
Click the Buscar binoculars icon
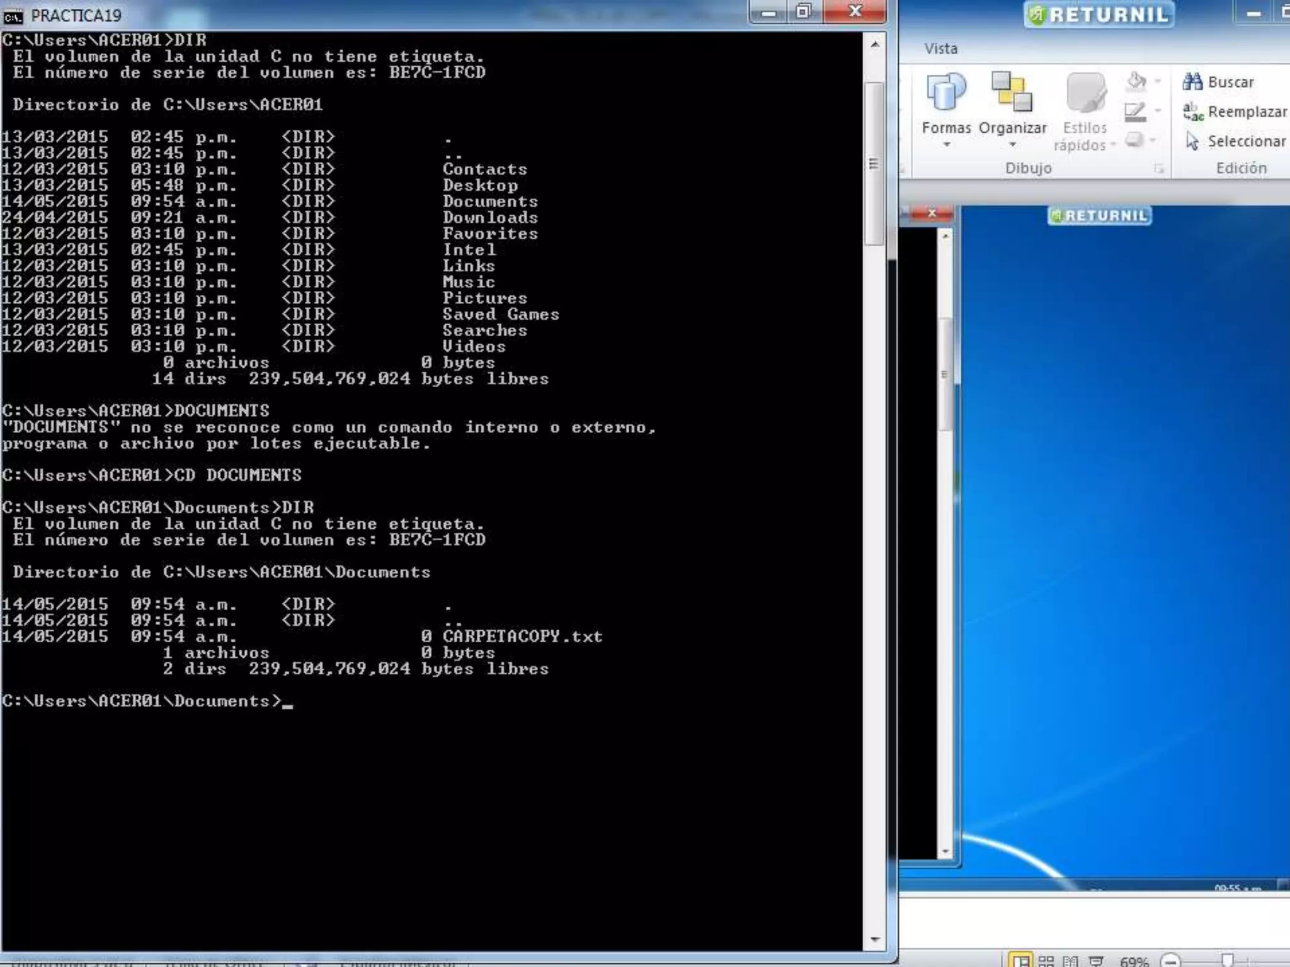click(x=1192, y=82)
